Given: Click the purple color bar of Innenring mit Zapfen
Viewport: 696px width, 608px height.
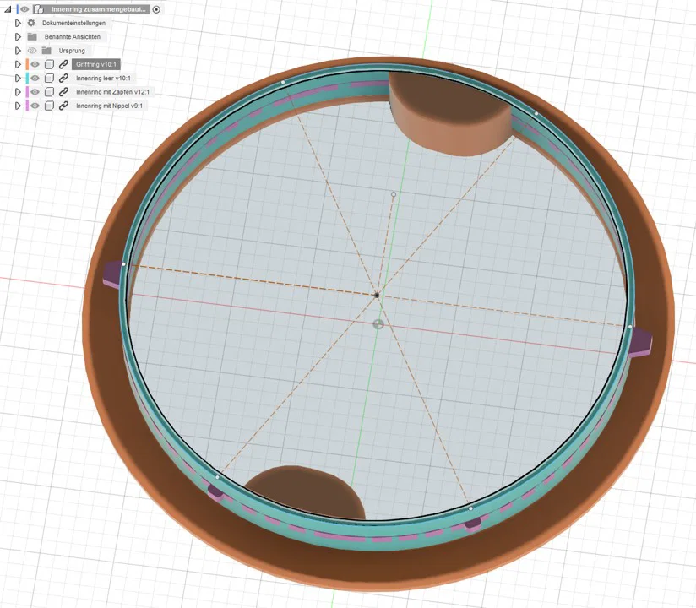Looking at the screenshot, I should (x=27, y=92).
